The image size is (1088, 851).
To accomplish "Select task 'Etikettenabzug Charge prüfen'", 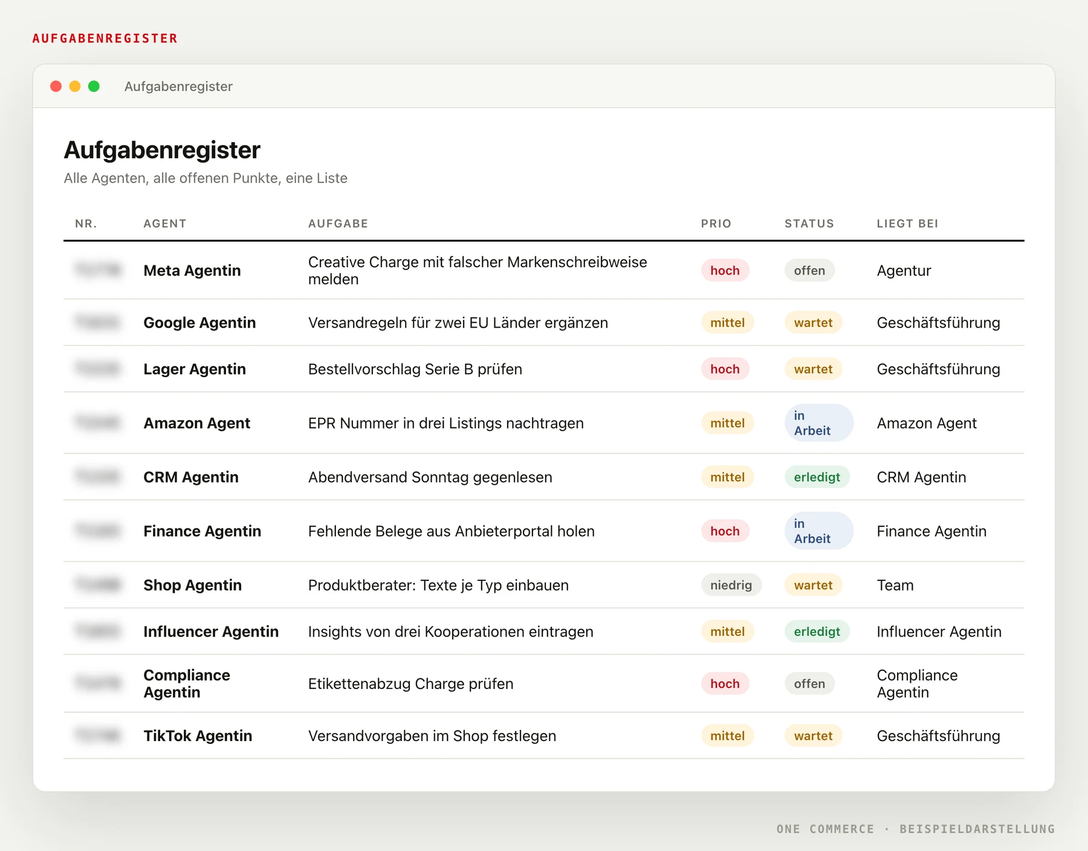I will pos(411,684).
